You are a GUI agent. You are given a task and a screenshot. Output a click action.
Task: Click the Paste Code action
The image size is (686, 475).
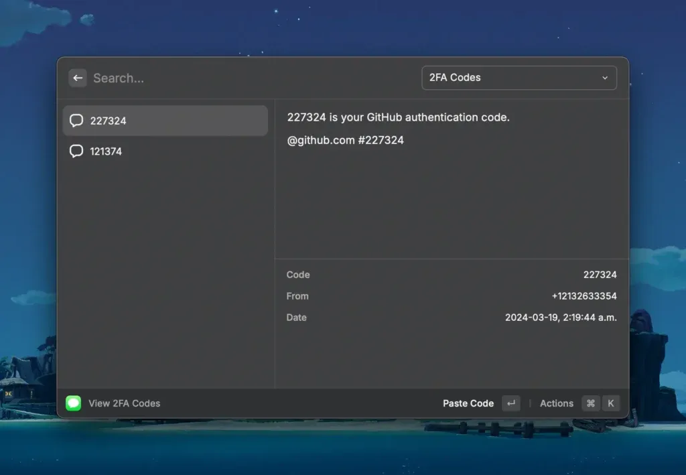468,403
